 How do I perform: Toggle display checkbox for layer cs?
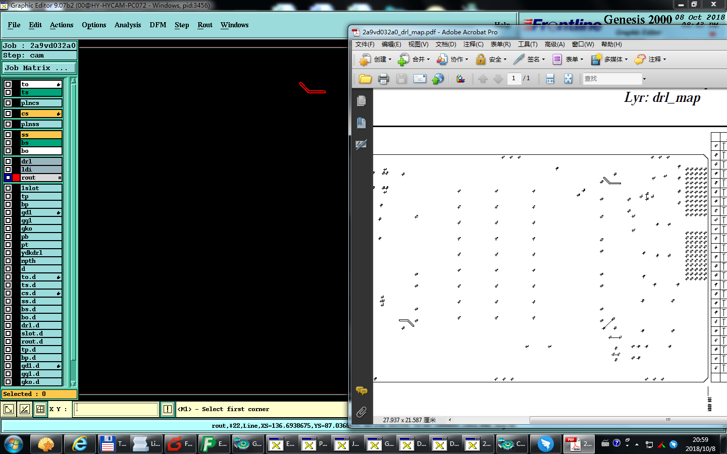click(x=8, y=113)
